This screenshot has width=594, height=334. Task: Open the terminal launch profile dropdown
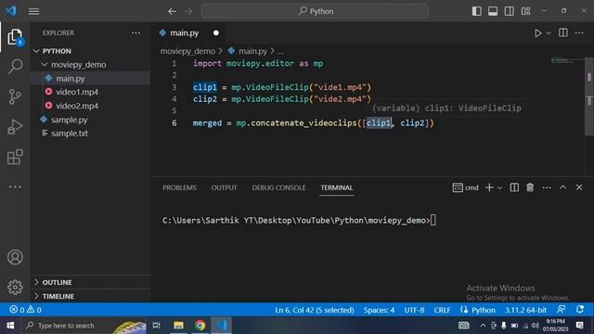point(499,187)
